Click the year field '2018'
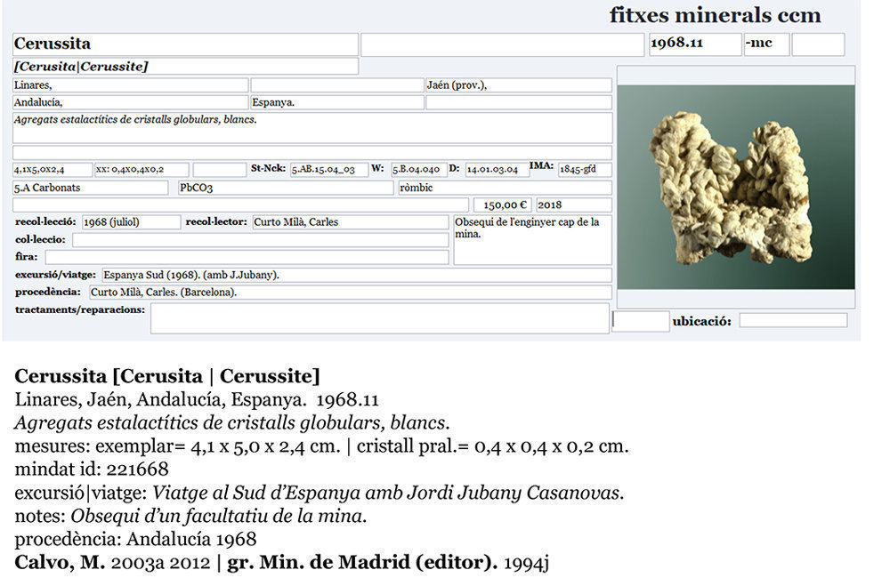Screen dimensions: 890x578 574,205
